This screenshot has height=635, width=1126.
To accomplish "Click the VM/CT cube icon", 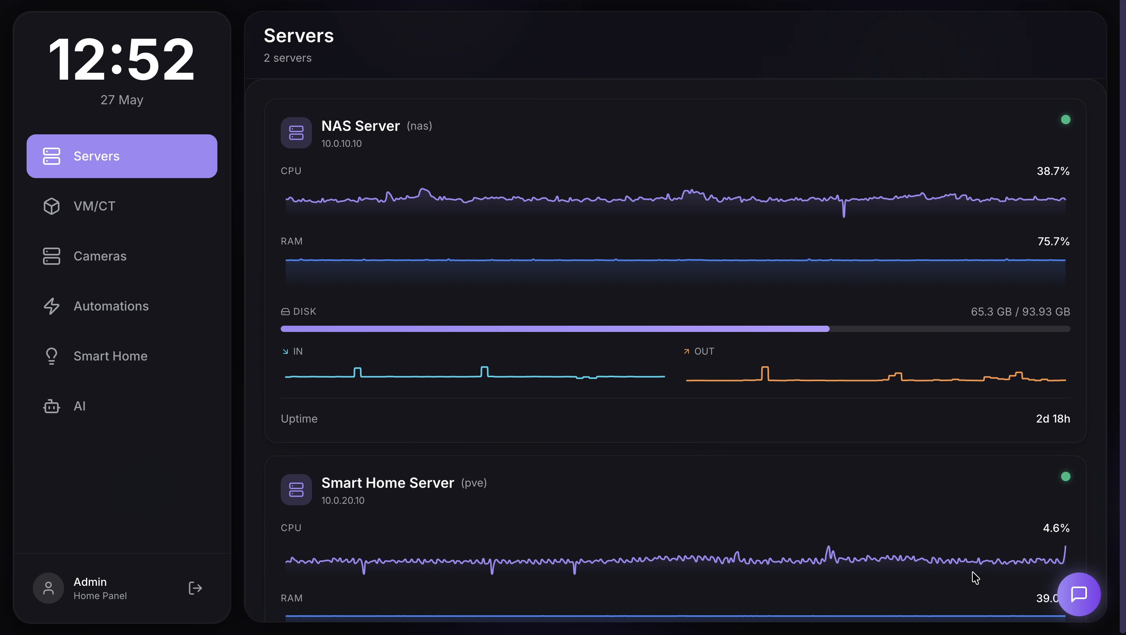I will point(52,206).
